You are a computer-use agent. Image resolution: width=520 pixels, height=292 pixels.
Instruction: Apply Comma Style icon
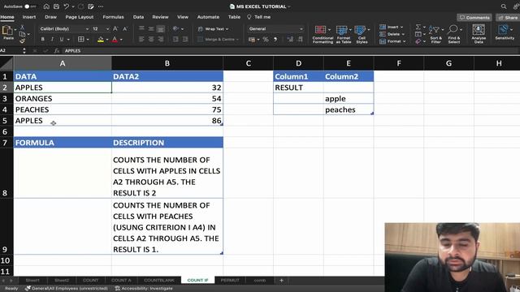pyautogui.click(x=275, y=40)
